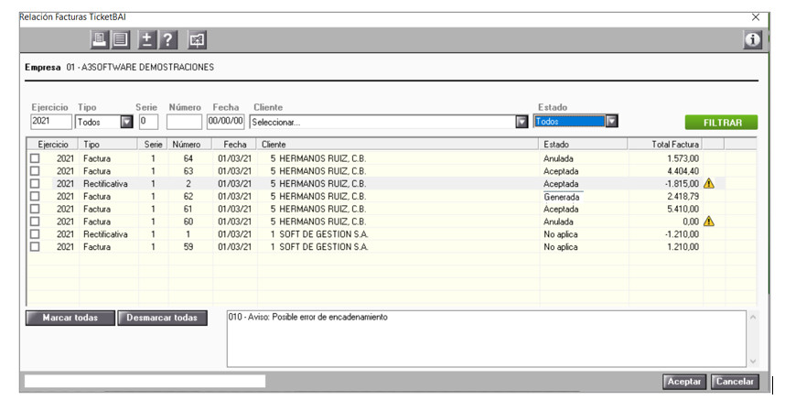Confirm with the Aceptar button
The width and height of the screenshot is (785, 400).
point(683,382)
